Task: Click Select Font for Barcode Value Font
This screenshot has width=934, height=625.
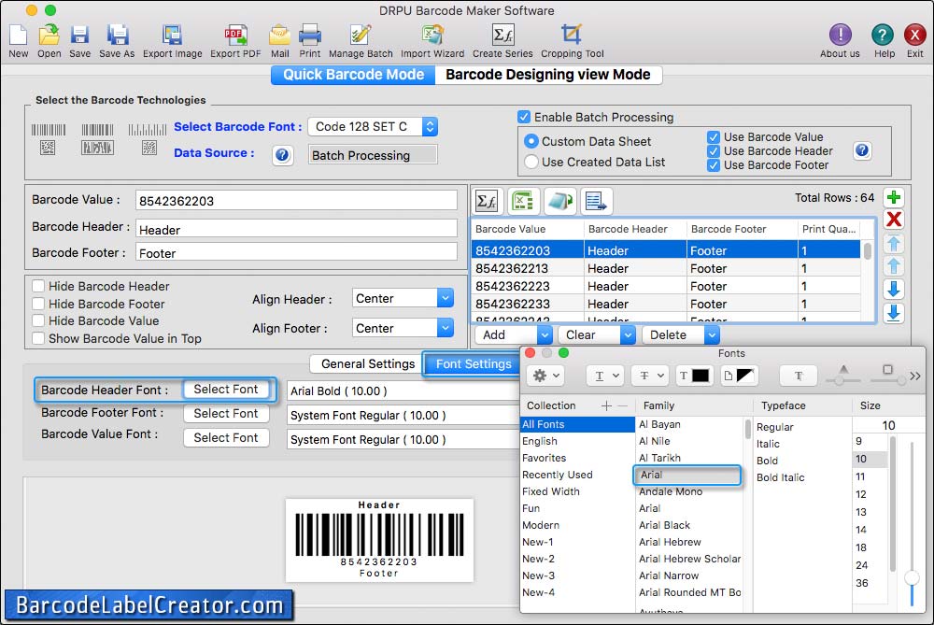Action: click(226, 438)
